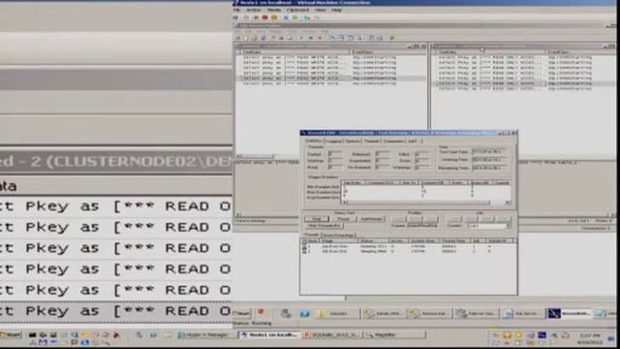
Task: Switch to the upper Threads tab in dialog
Action: click(372, 142)
